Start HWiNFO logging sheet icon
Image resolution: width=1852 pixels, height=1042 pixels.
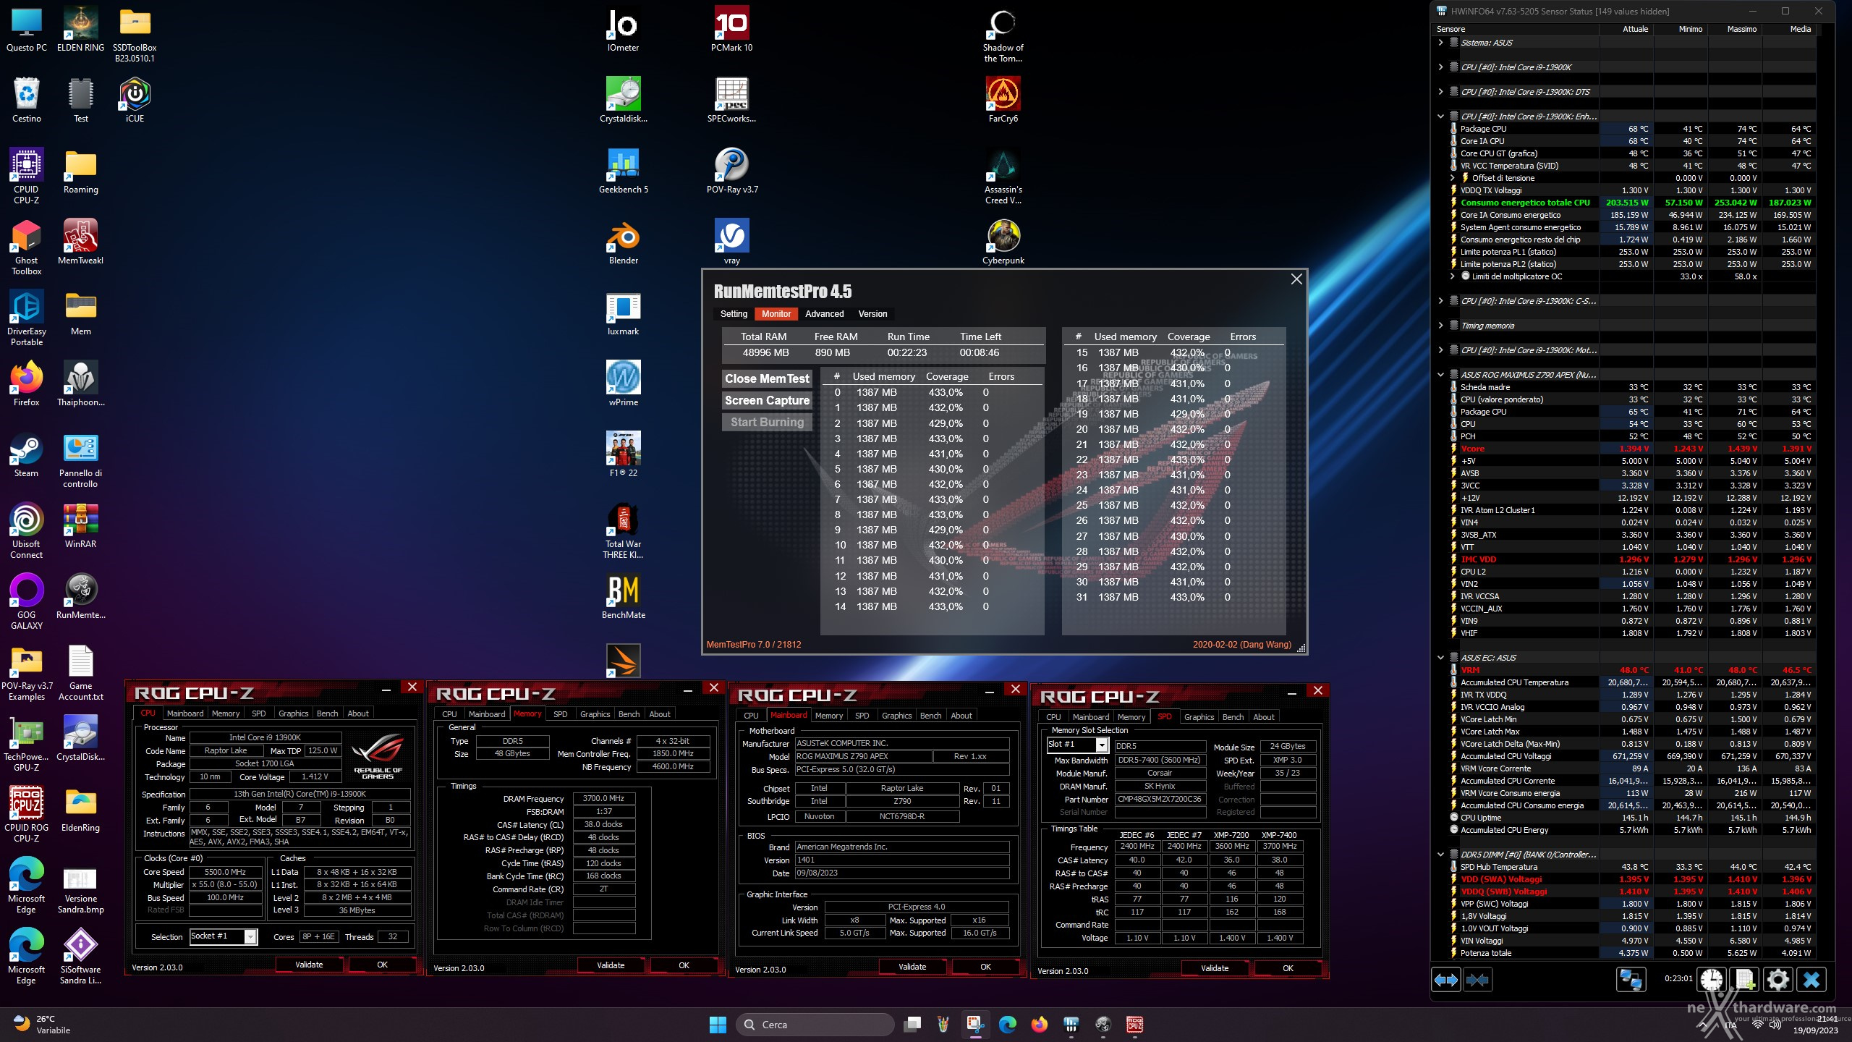click(1745, 980)
